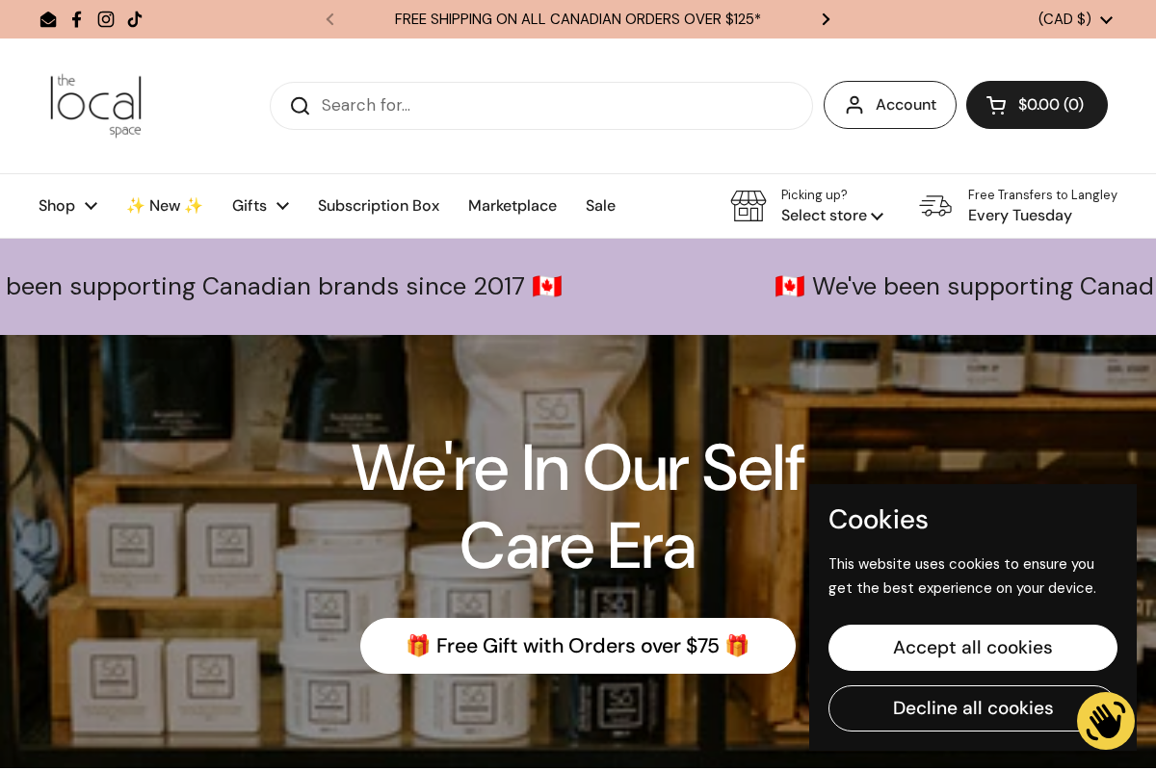Image resolution: width=1156 pixels, height=770 pixels.
Task: Open the Subscription Box page
Action: tap(379, 206)
